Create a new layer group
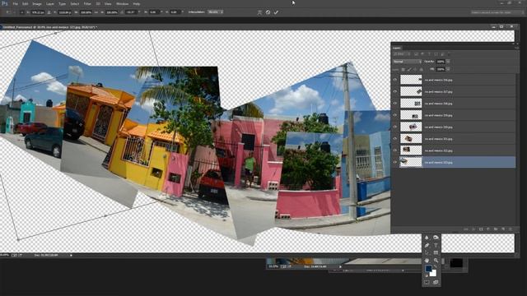Screen dimensions: 527x296 pyautogui.click(x=496, y=229)
